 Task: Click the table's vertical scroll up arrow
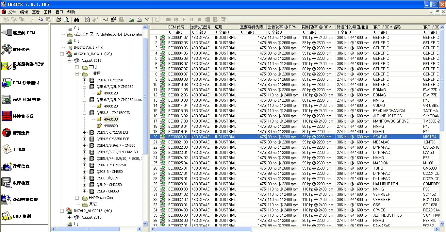point(443,27)
